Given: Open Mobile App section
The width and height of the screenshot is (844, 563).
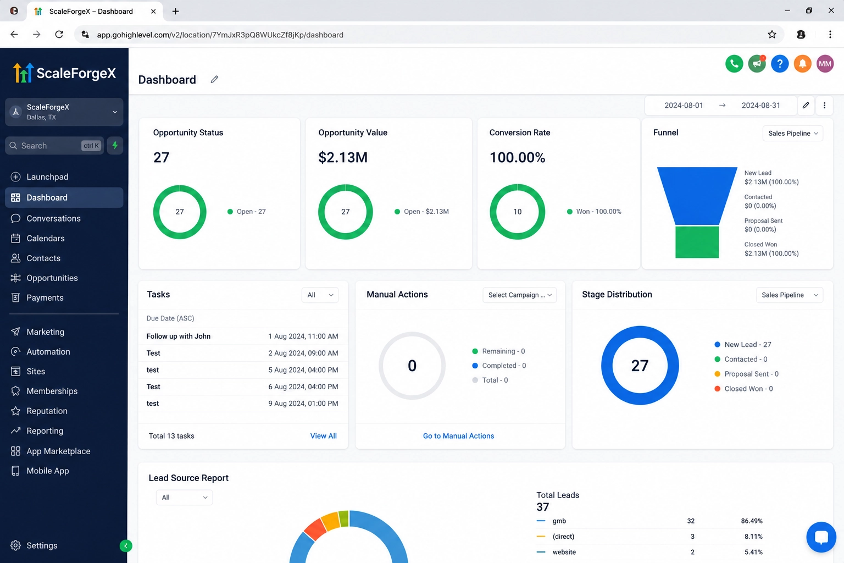Looking at the screenshot, I should [x=64, y=471].
